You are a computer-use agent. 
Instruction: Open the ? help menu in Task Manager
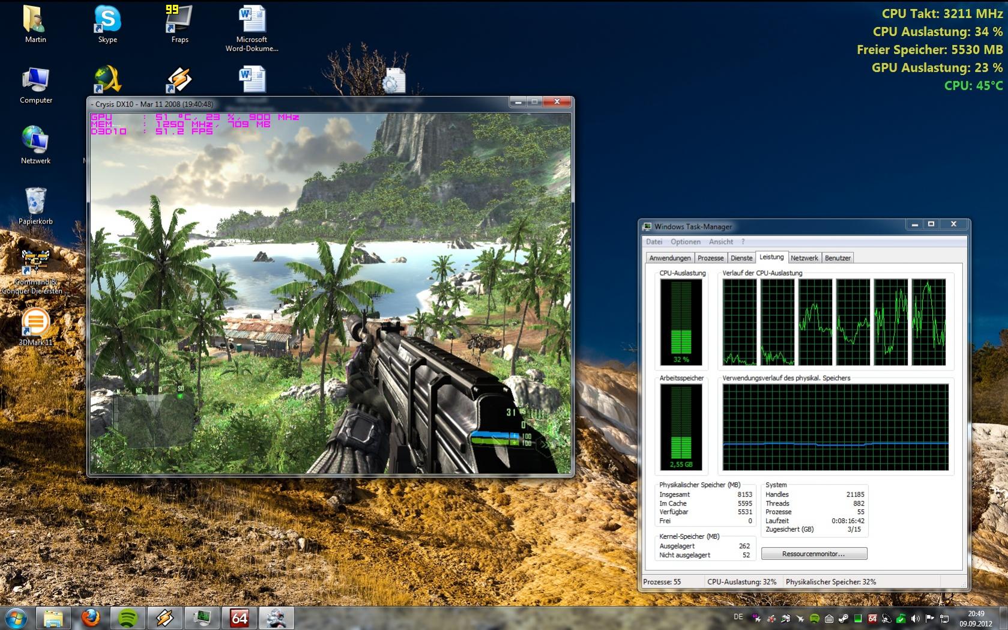[743, 241]
